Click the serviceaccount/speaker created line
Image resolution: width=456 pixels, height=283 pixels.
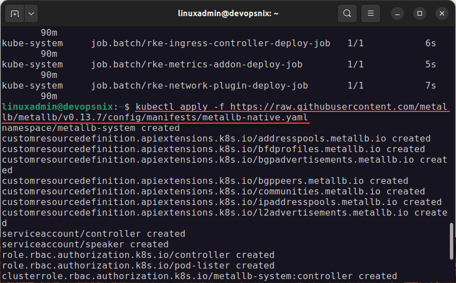(x=85, y=245)
